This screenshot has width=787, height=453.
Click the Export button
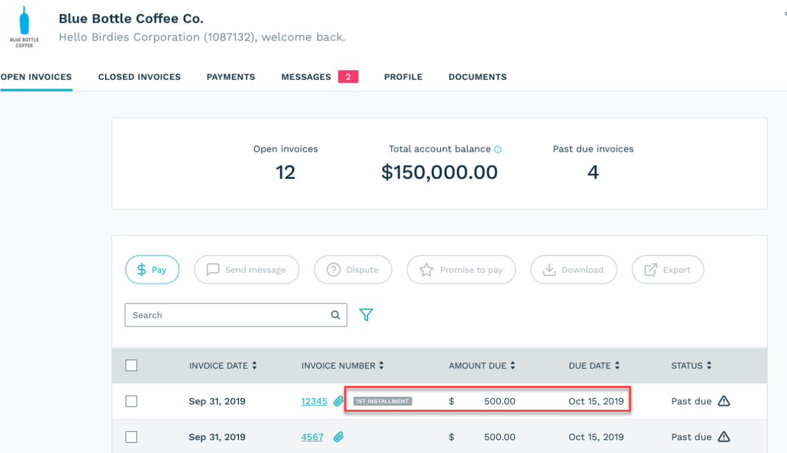click(668, 270)
